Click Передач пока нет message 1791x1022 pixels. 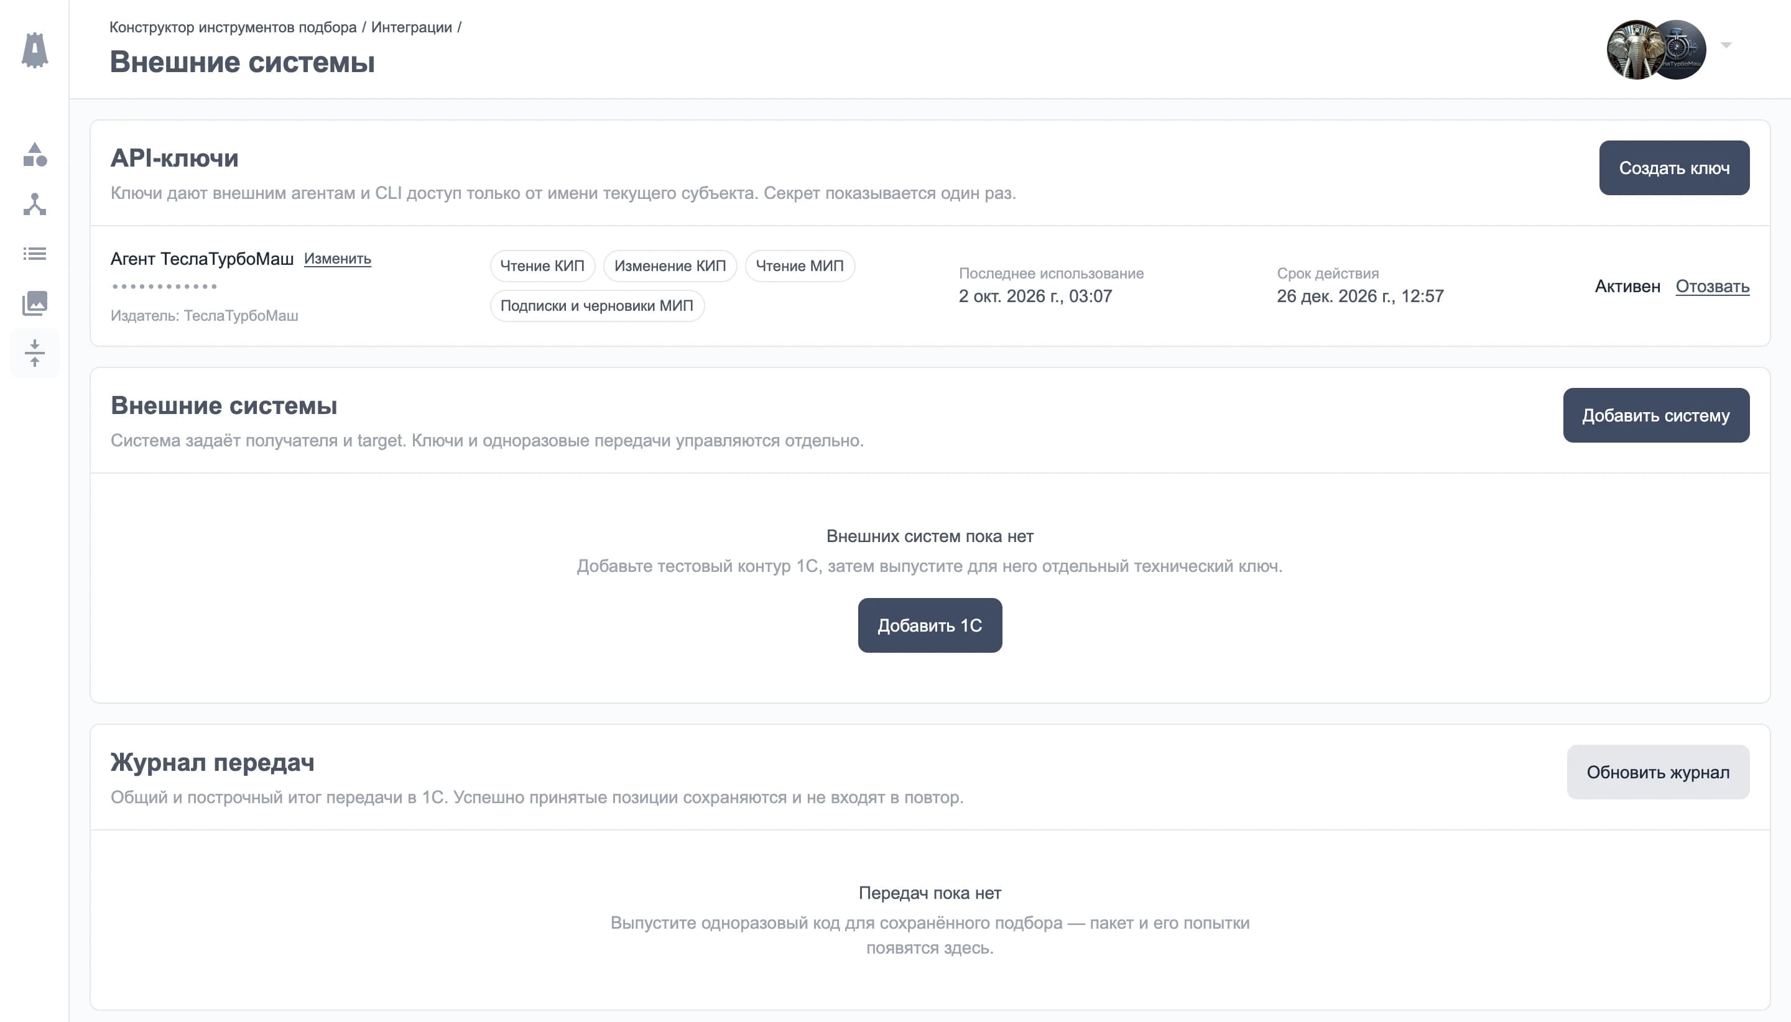point(930,893)
